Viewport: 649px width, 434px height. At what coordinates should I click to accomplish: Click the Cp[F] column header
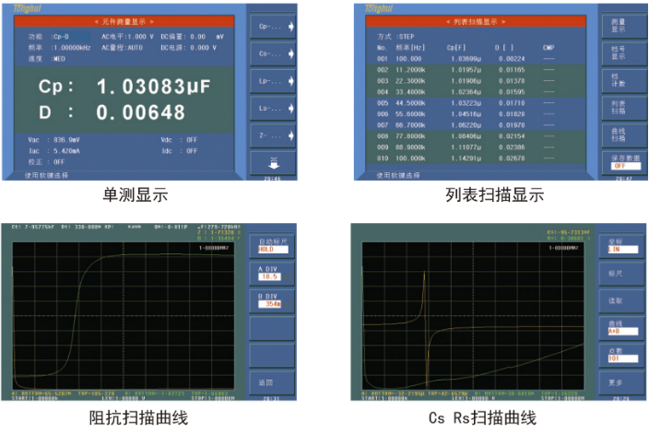tap(456, 48)
